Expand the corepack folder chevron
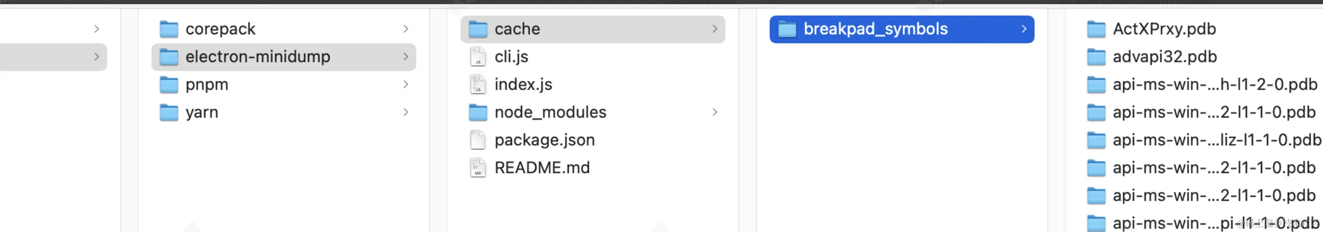1323x232 pixels. pyautogui.click(x=406, y=29)
